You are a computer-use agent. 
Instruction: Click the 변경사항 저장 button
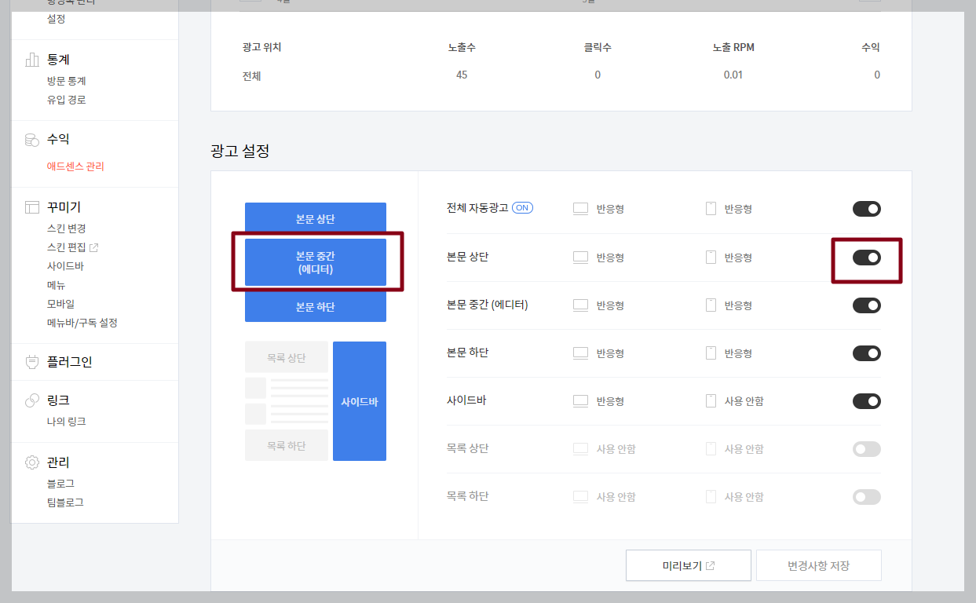coord(819,565)
